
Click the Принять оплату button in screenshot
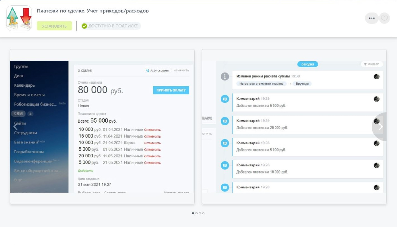click(171, 90)
